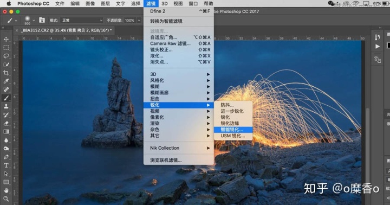Screen dimensions: 390x205
Task: Expand the 模糊 submenu
Action: [179, 86]
